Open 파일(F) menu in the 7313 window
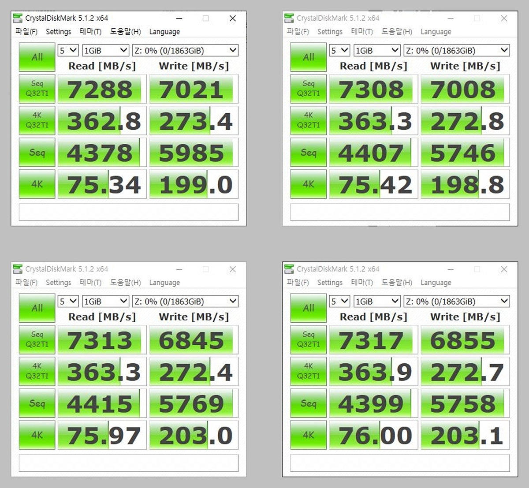529x488 pixels. click(26, 283)
